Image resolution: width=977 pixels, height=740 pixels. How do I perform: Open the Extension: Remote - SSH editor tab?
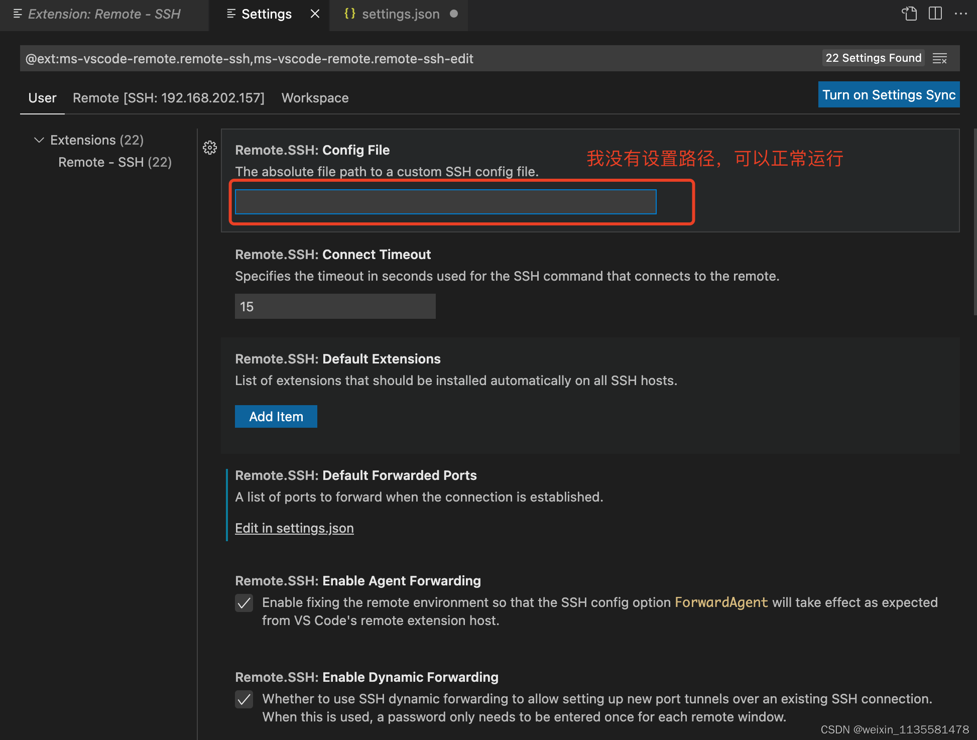[x=104, y=14]
